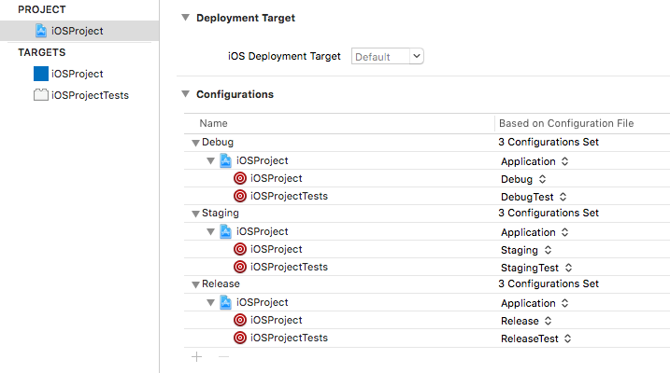
Task: Collapse the Configurations section
Action: [x=185, y=94]
